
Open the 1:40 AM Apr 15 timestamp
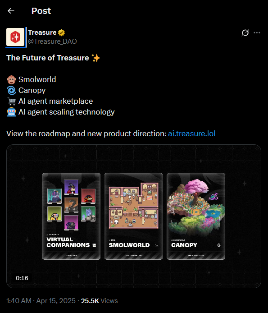point(41,301)
